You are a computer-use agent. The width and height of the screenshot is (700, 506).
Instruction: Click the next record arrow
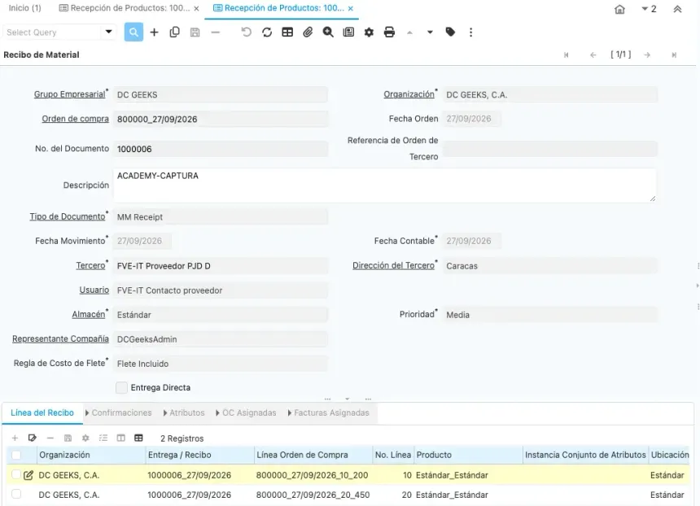647,55
